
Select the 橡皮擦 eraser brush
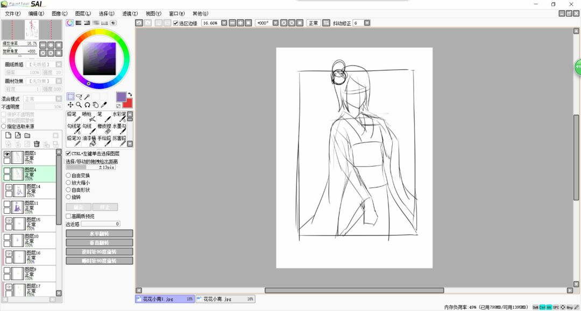click(x=104, y=129)
